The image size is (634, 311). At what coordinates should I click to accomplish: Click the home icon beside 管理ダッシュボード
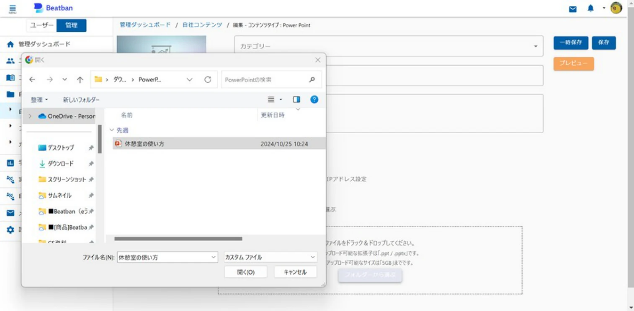(x=10, y=44)
